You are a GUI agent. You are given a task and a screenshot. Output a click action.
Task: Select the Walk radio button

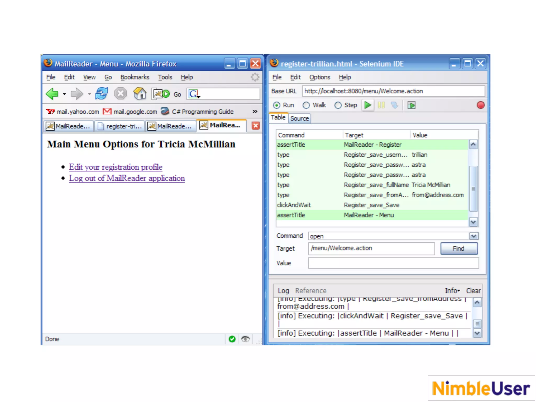click(x=306, y=105)
